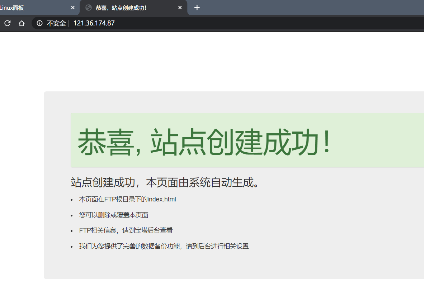Click the line about 数据备份功能 settings

pyautogui.click(x=164, y=246)
